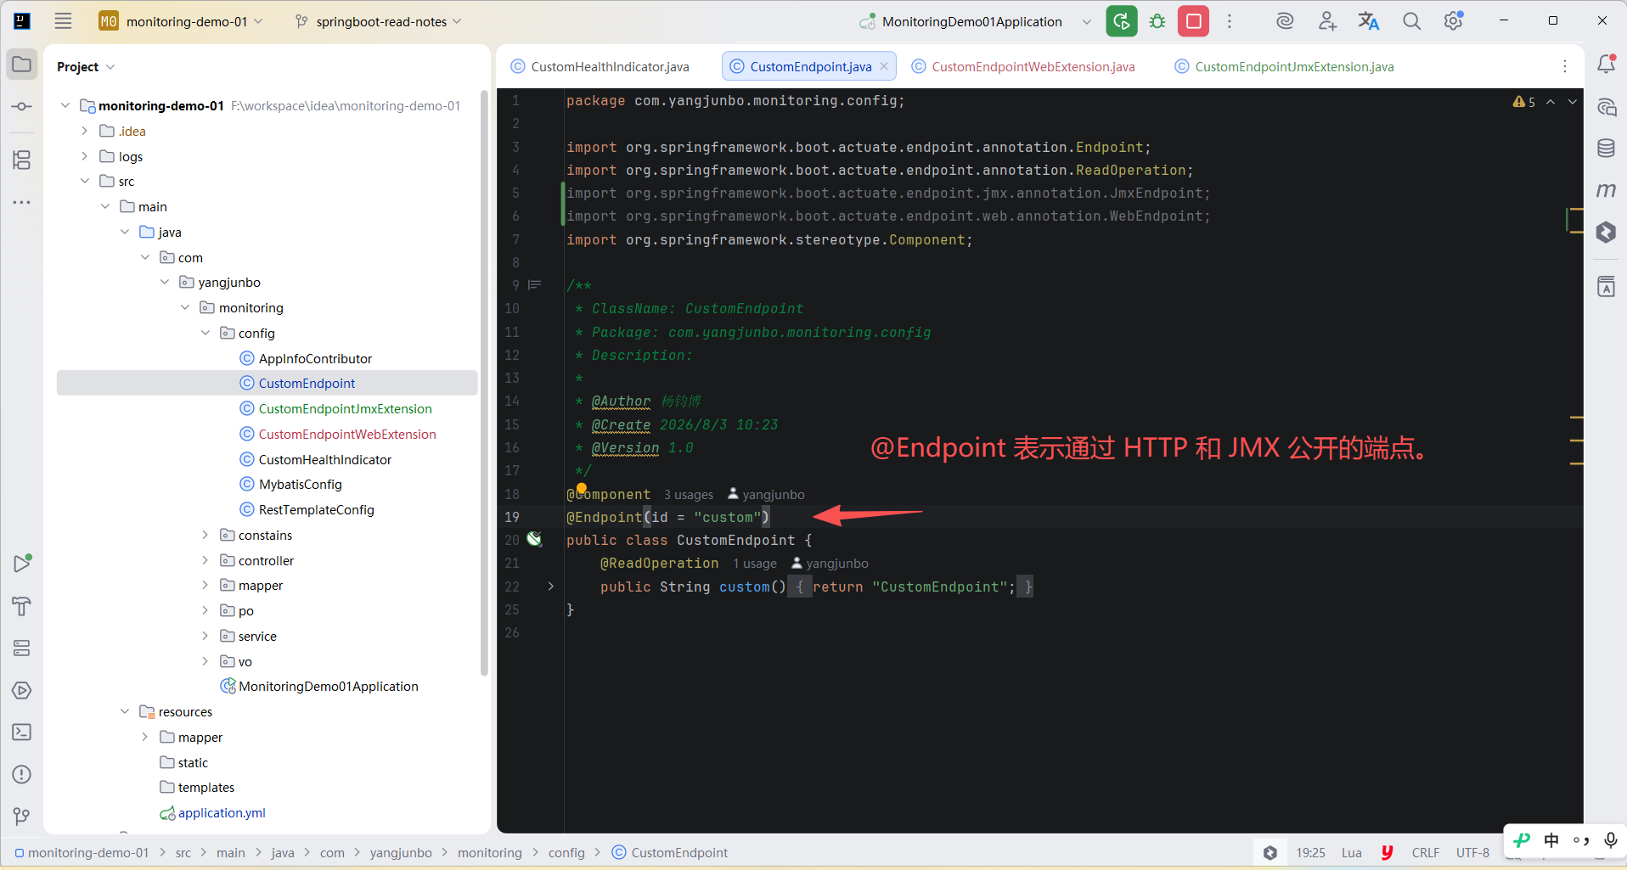Click the '1 usage' inlay hint

tap(755, 564)
